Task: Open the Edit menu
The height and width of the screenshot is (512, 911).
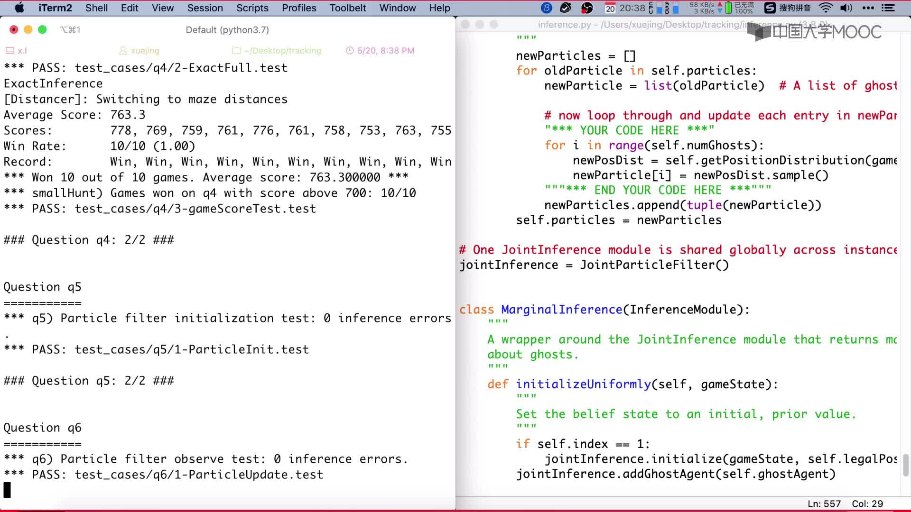Action: pos(130,8)
